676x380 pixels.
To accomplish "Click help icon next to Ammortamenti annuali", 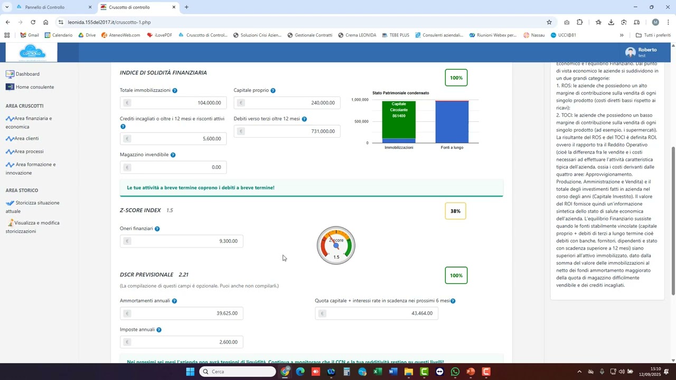I will click(x=174, y=301).
